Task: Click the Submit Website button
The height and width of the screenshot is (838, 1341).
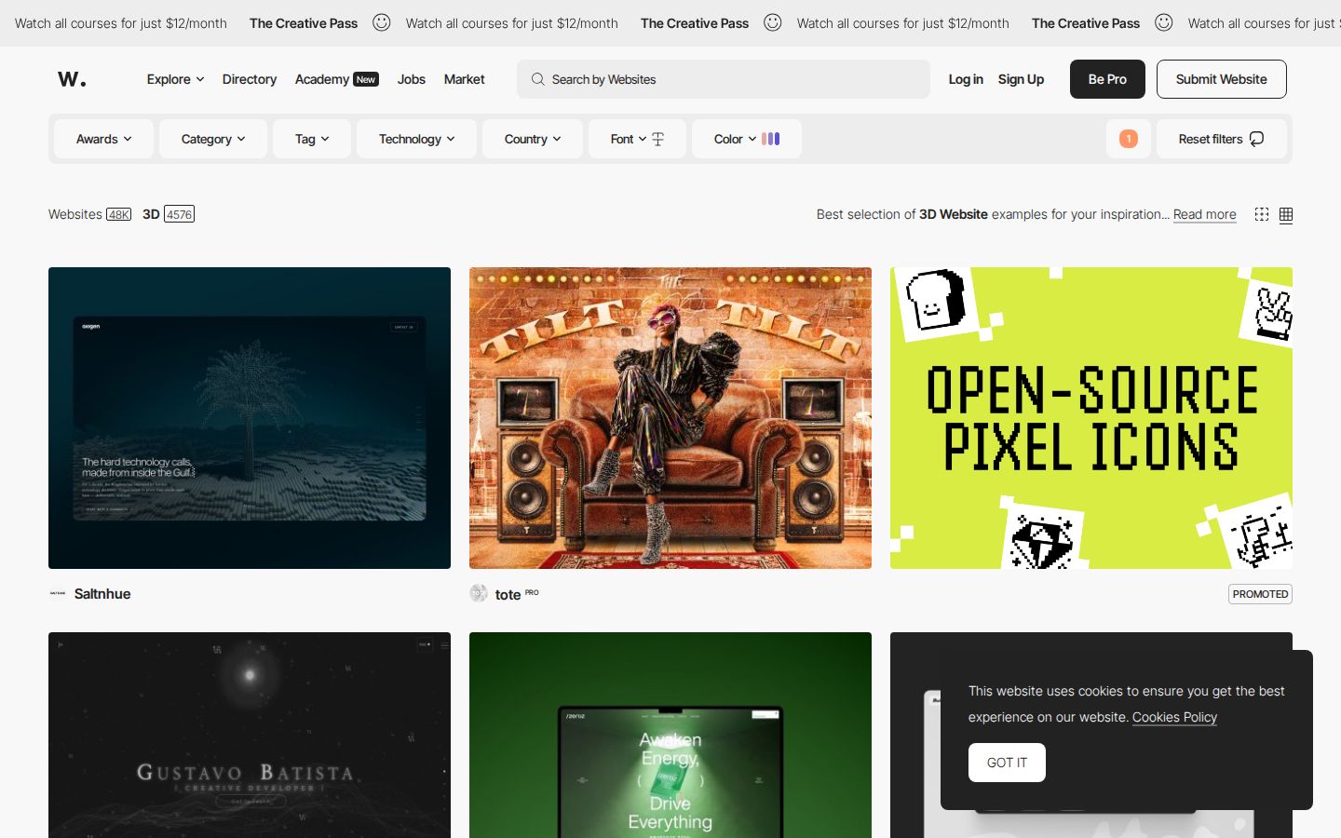Action: tap(1222, 79)
